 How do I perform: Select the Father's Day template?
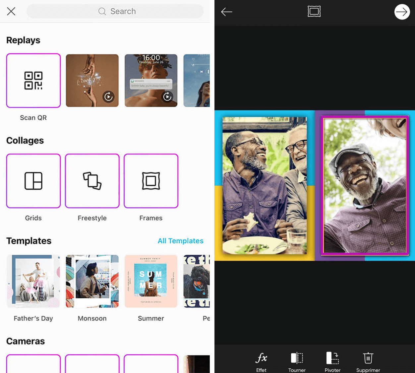[x=33, y=281]
